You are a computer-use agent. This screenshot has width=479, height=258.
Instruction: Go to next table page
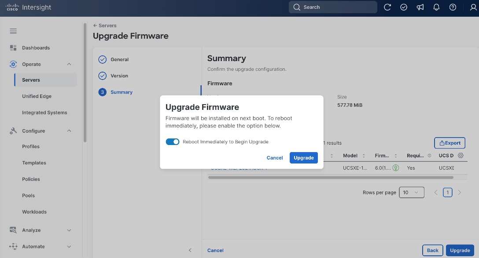click(x=460, y=193)
